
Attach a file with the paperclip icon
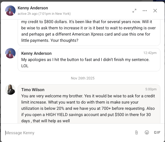tap(136, 133)
